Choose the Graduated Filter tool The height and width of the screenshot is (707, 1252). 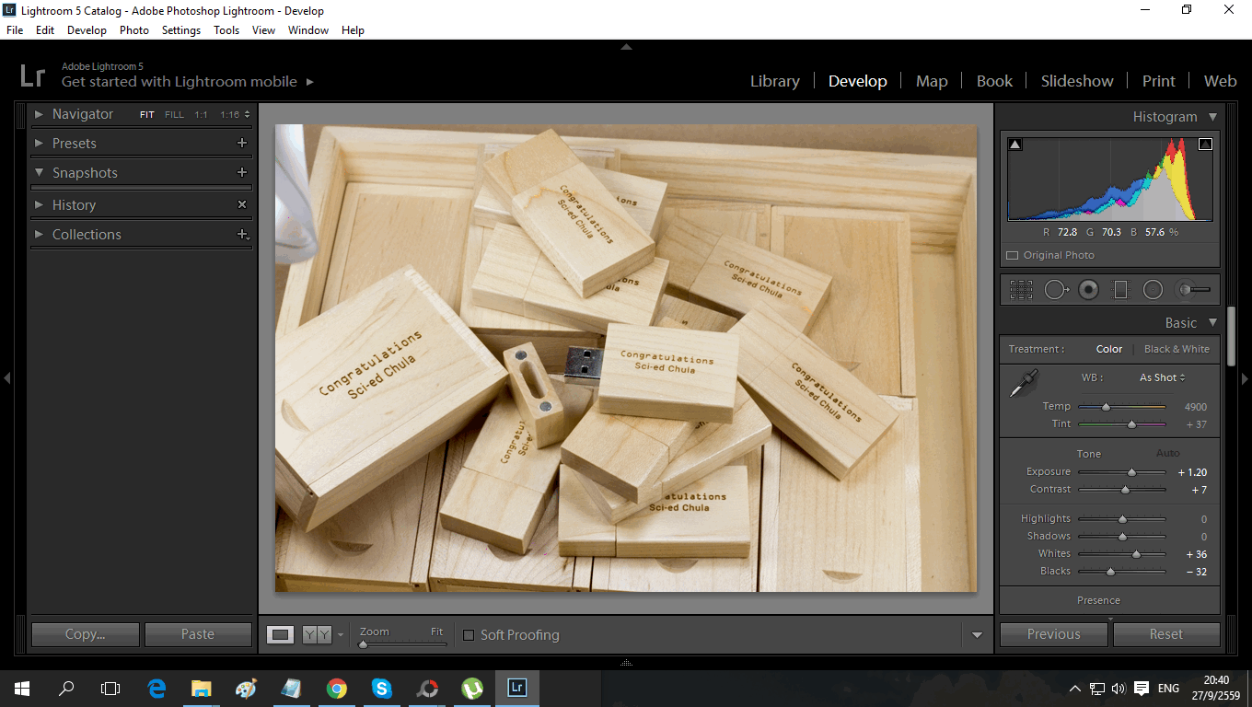pos(1120,290)
